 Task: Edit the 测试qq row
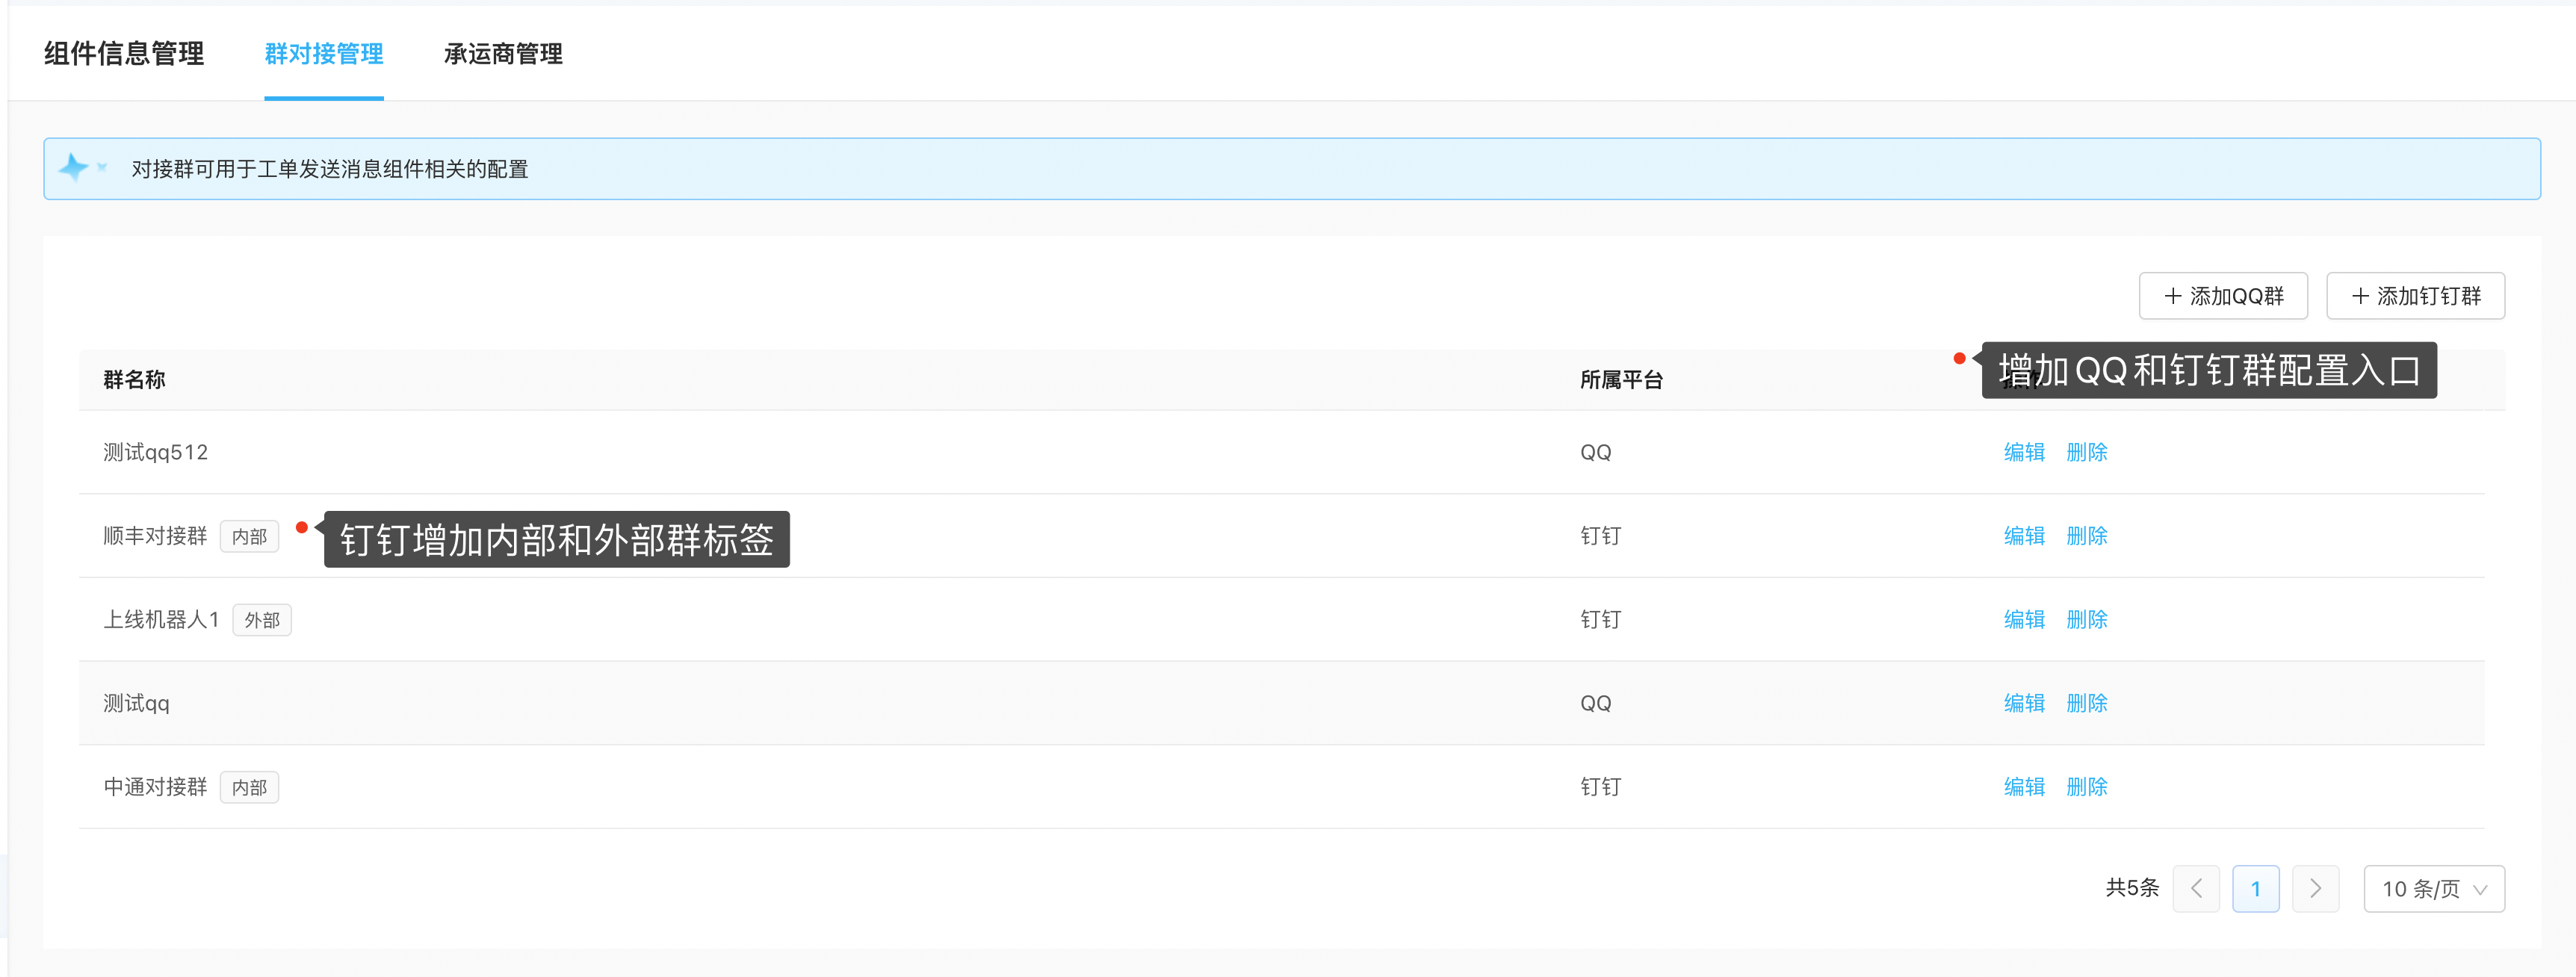(x=2024, y=703)
